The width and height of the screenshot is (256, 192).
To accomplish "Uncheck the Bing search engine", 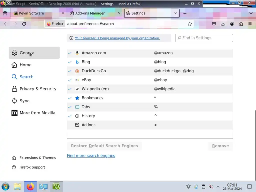I will [x=70, y=62].
